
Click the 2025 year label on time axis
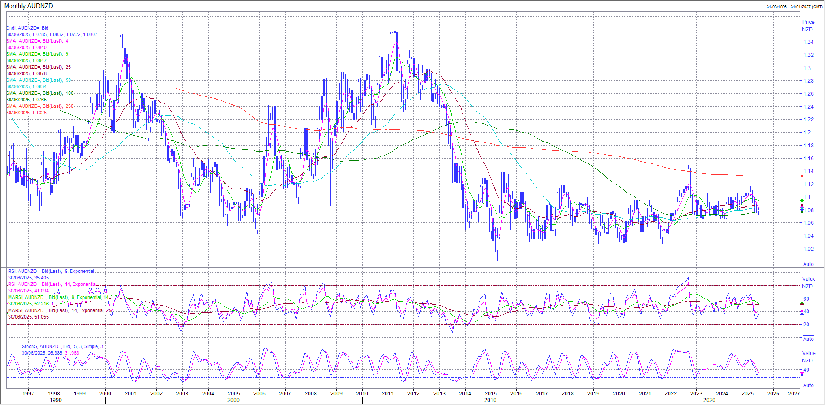748,394
